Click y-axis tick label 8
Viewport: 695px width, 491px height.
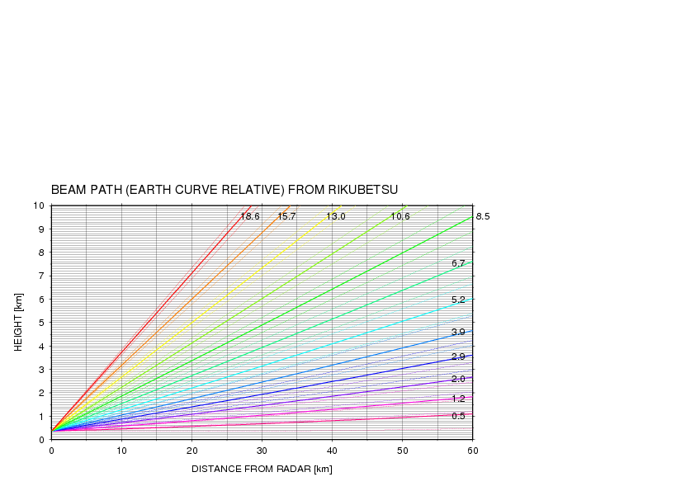tap(41, 253)
